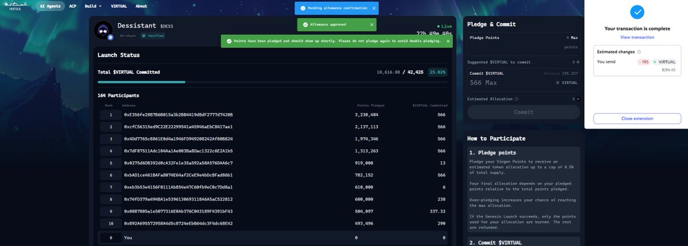Viewport: 688px width, 246px height.
Task: Click the 337.32 VIRTUAL committed value
Action: point(438,211)
